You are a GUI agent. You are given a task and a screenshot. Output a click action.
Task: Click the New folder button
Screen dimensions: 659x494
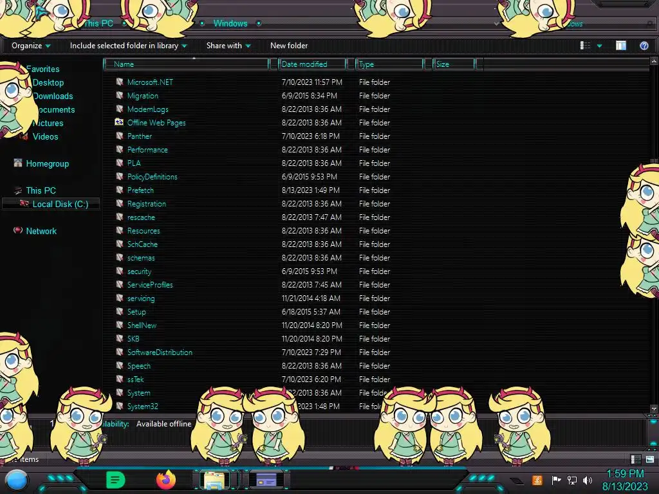click(289, 46)
